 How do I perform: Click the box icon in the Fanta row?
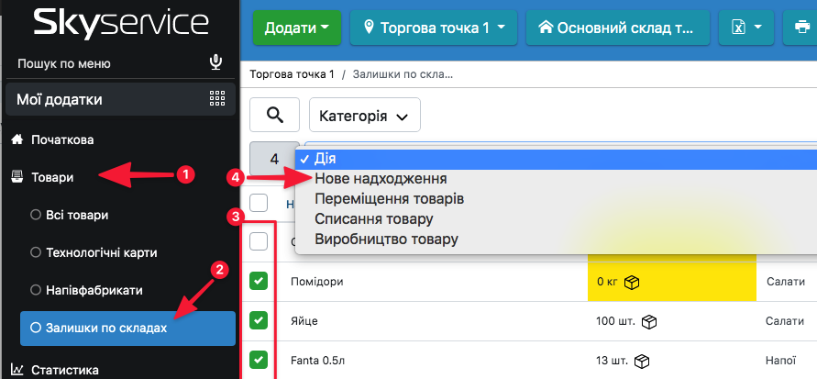(643, 360)
